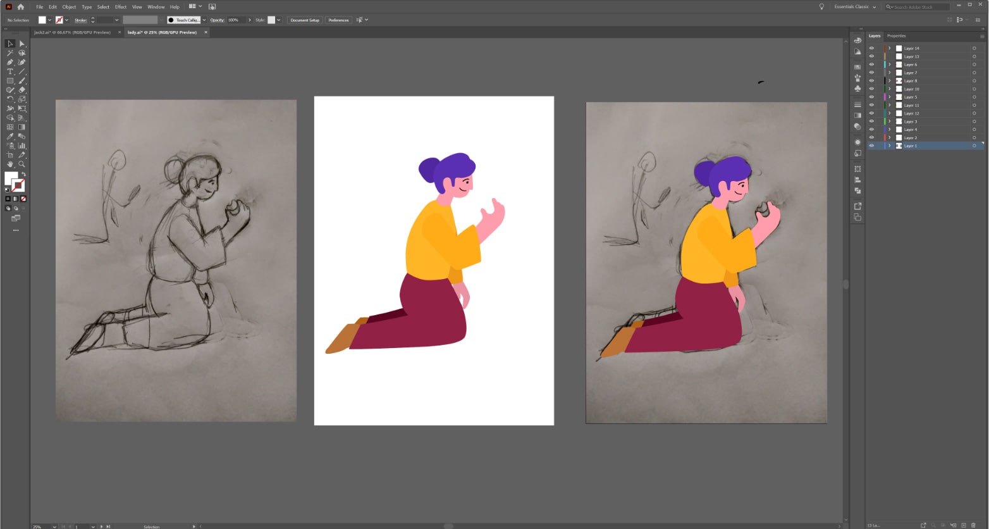Hide Layer 1 using its eye icon

pyautogui.click(x=871, y=146)
